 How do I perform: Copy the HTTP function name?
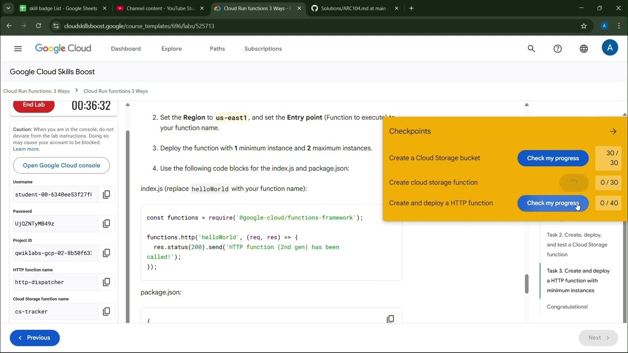106,282
